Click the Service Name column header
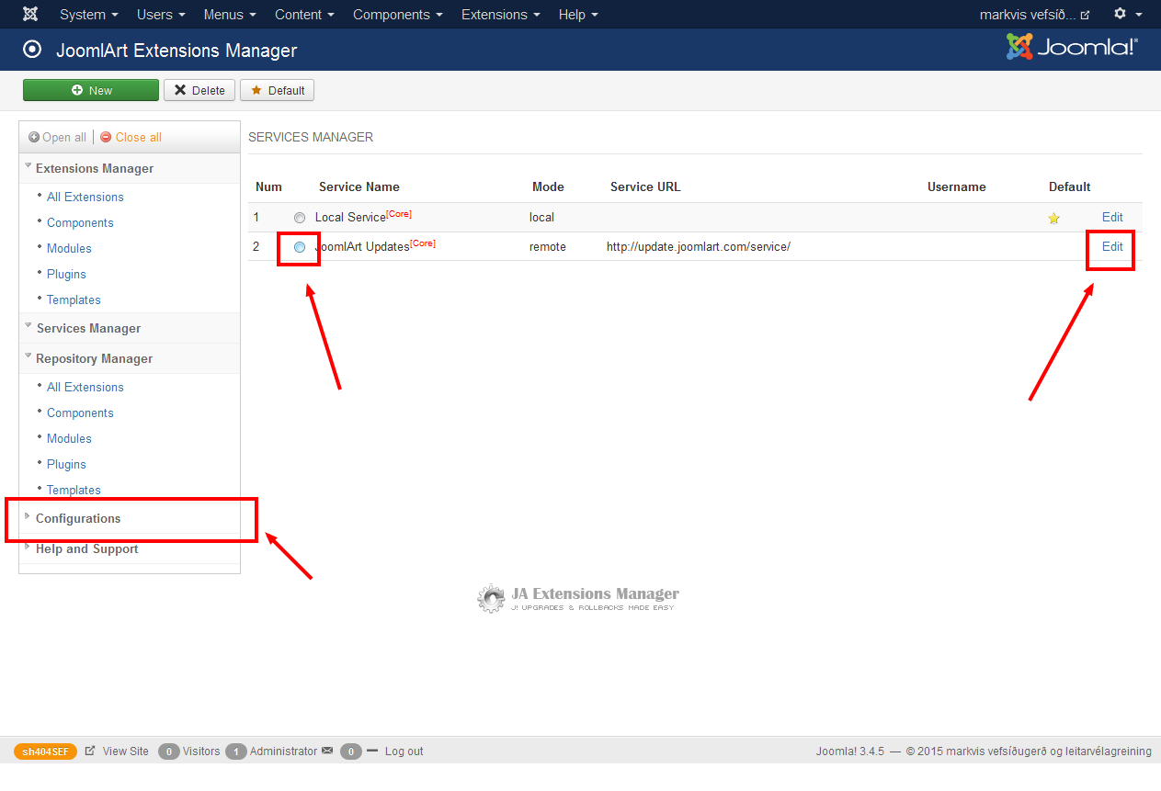 coord(359,186)
